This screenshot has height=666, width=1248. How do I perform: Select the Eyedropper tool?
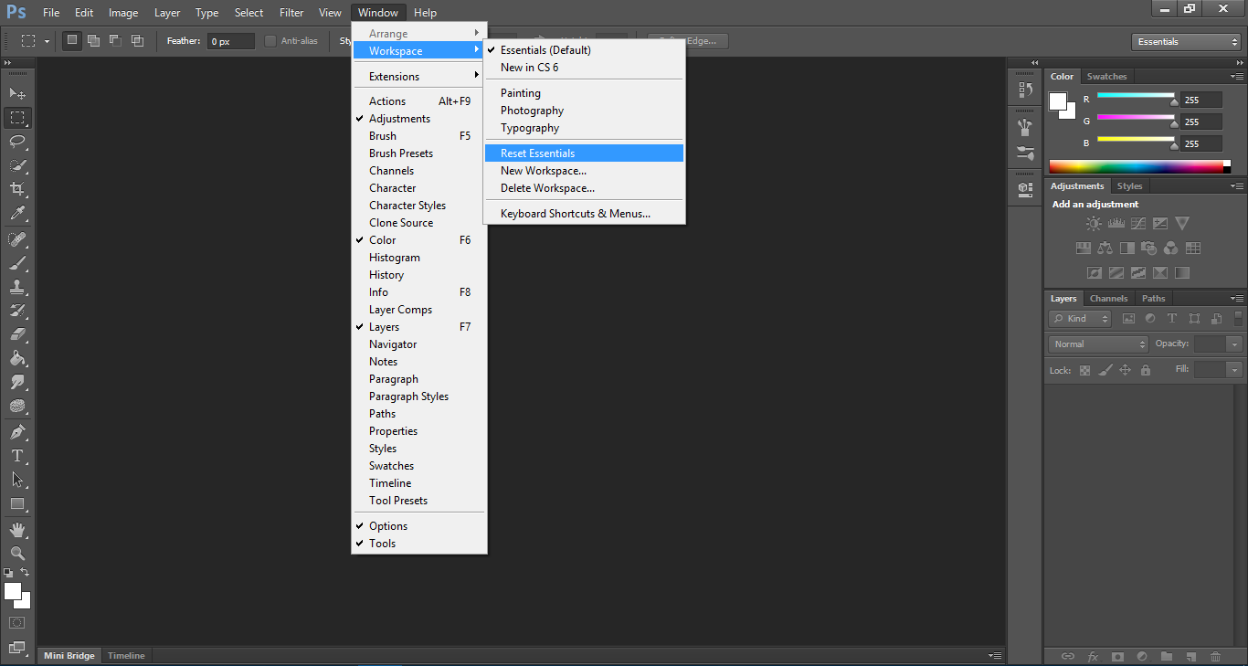(17, 214)
